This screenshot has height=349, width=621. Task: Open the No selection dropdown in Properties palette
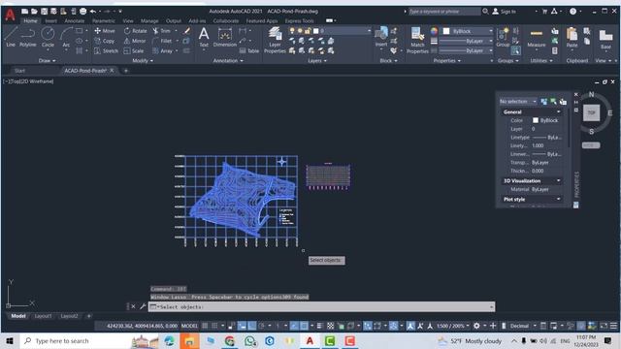pyautogui.click(x=518, y=101)
